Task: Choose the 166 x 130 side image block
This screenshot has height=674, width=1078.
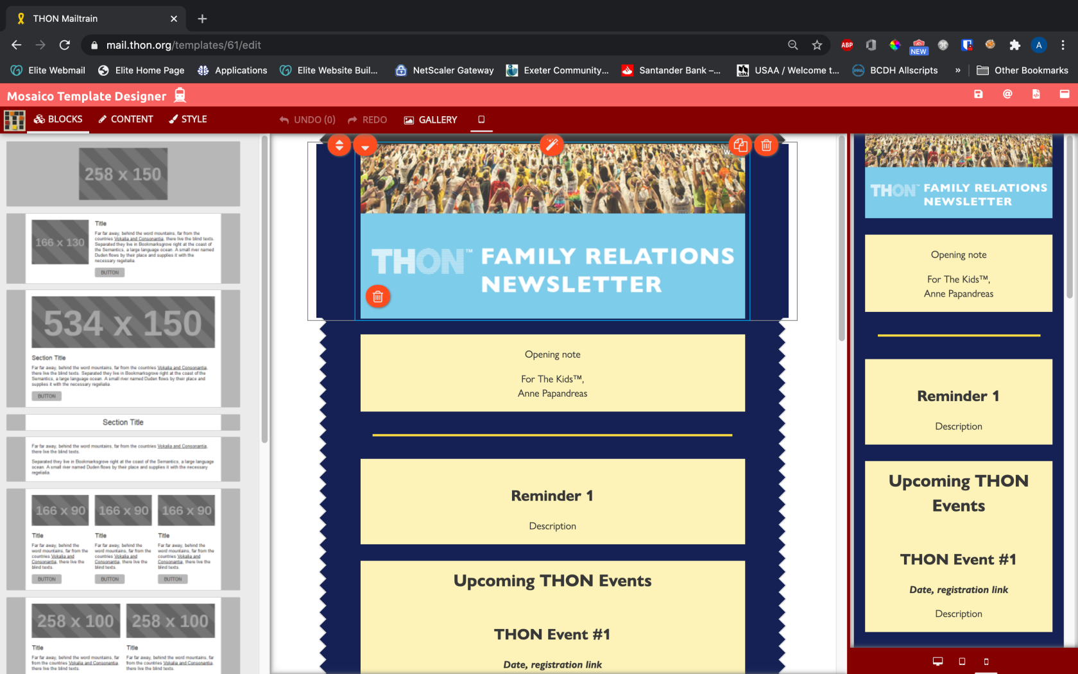Action: [123, 248]
